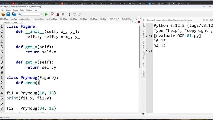Click the Save All double-disk icon
213x120 pixels.
(x=14, y=14)
